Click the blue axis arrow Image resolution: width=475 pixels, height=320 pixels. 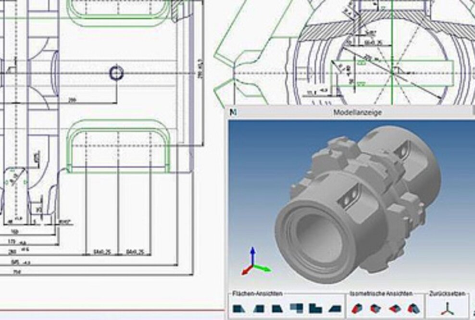[251, 251]
